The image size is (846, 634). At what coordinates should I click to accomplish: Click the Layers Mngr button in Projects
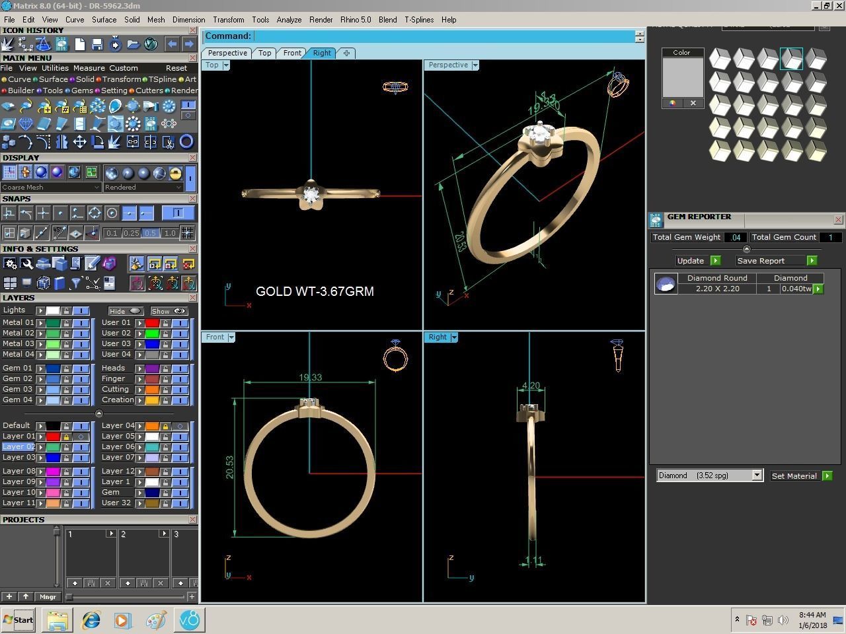(x=48, y=597)
